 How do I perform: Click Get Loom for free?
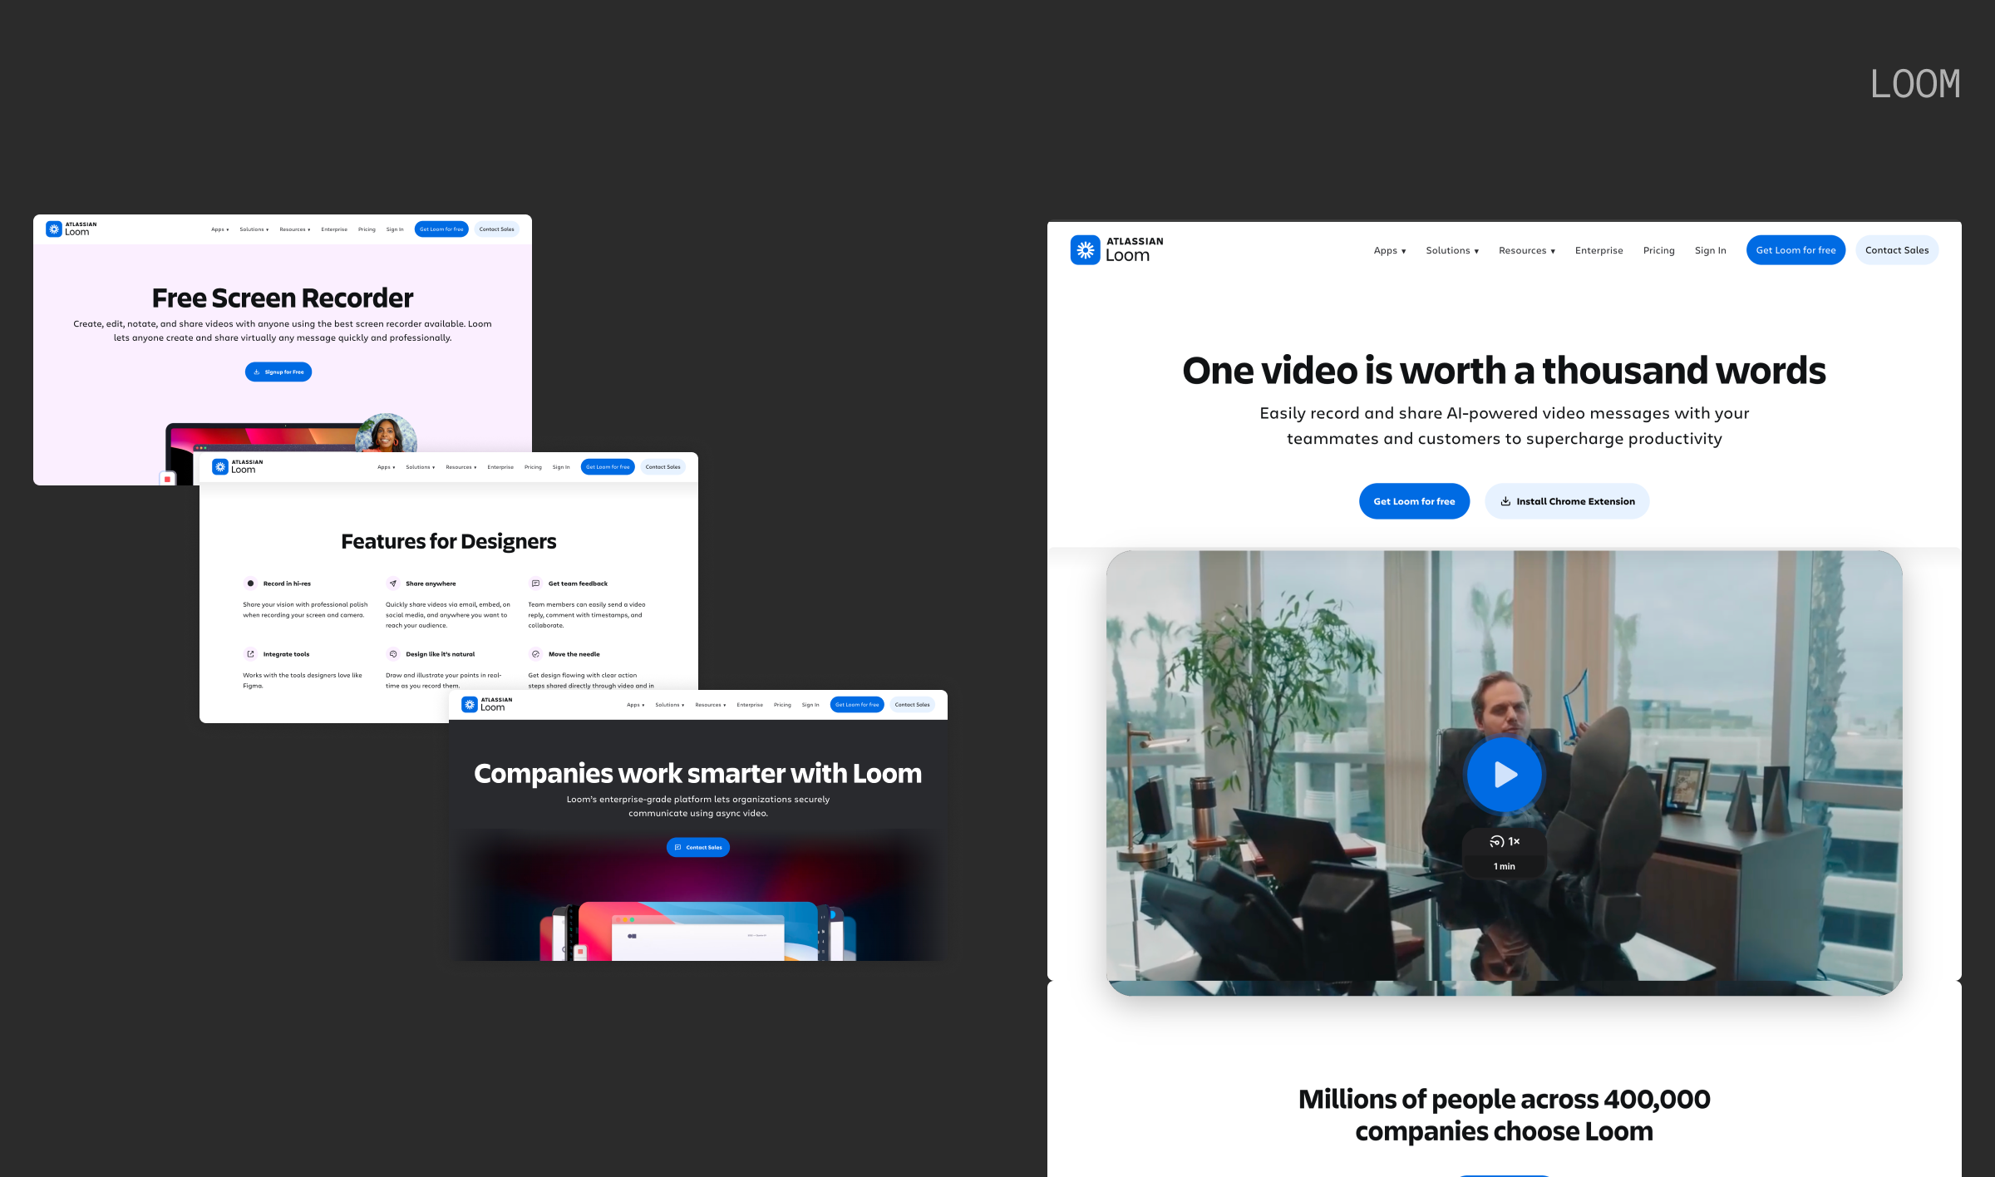[1795, 249]
